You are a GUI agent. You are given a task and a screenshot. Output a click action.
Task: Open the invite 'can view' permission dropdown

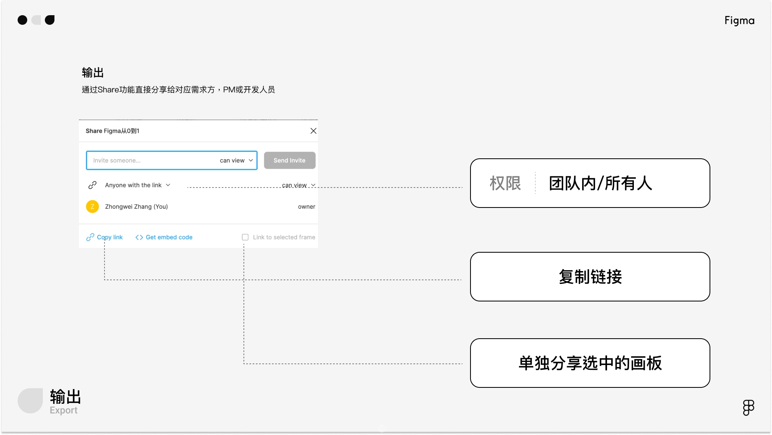click(236, 160)
